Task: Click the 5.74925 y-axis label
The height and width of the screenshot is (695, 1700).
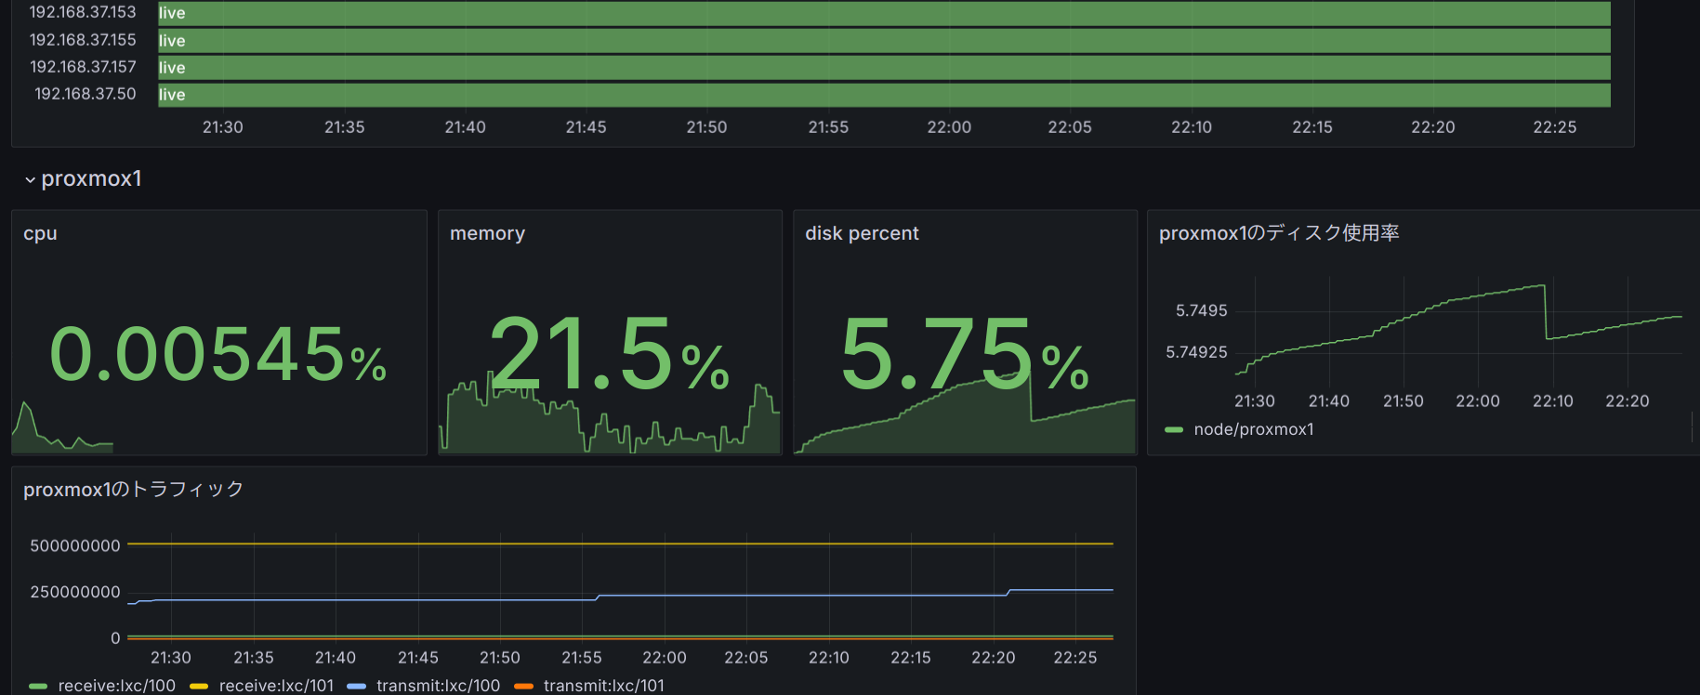Action: [x=1196, y=352]
